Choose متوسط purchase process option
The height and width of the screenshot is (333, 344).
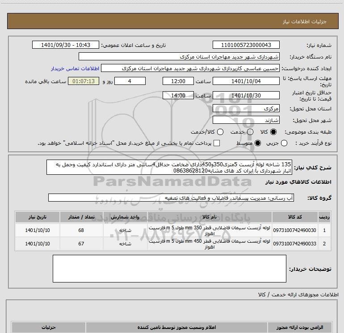click(258, 143)
